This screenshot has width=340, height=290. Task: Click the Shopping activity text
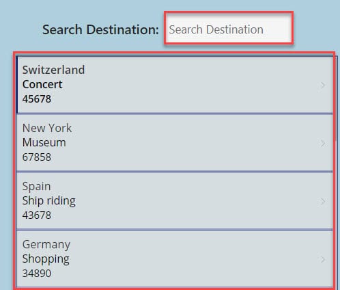coord(46,259)
